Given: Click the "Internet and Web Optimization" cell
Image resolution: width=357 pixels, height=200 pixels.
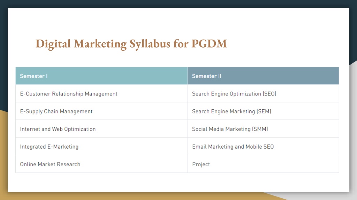Looking at the screenshot, I should click(x=101, y=129).
